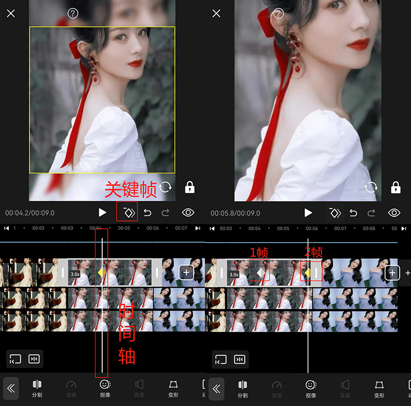Tap 00:05.8/00:09.0 time readout
The height and width of the screenshot is (406, 411).
point(236,213)
